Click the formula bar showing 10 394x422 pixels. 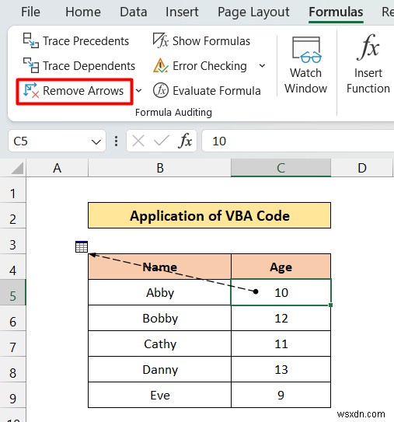pos(298,141)
